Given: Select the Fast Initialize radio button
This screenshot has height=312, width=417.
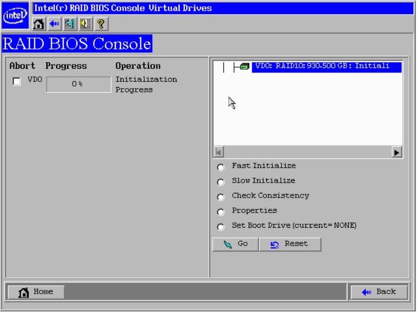Looking at the screenshot, I should click(x=221, y=168).
